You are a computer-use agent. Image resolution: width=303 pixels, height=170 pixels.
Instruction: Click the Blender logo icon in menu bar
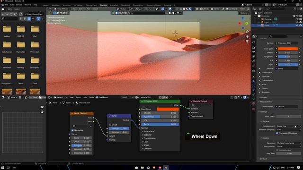coord(2,5)
